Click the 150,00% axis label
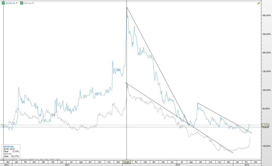This screenshot has height=166, width=272. coord(266,71)
